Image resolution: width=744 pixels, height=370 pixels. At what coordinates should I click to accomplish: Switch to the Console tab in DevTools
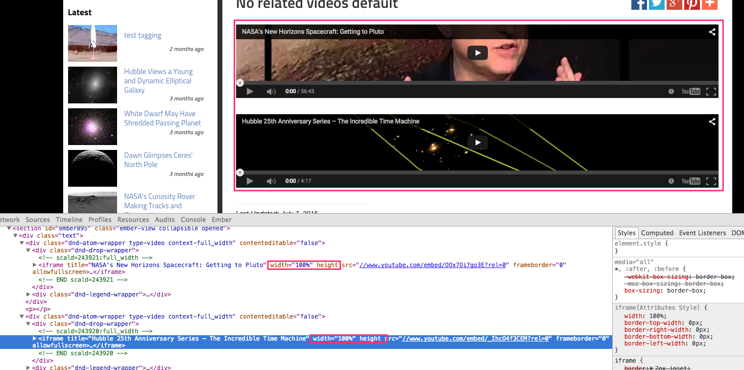pyautogui.click(x=193, y=219)
